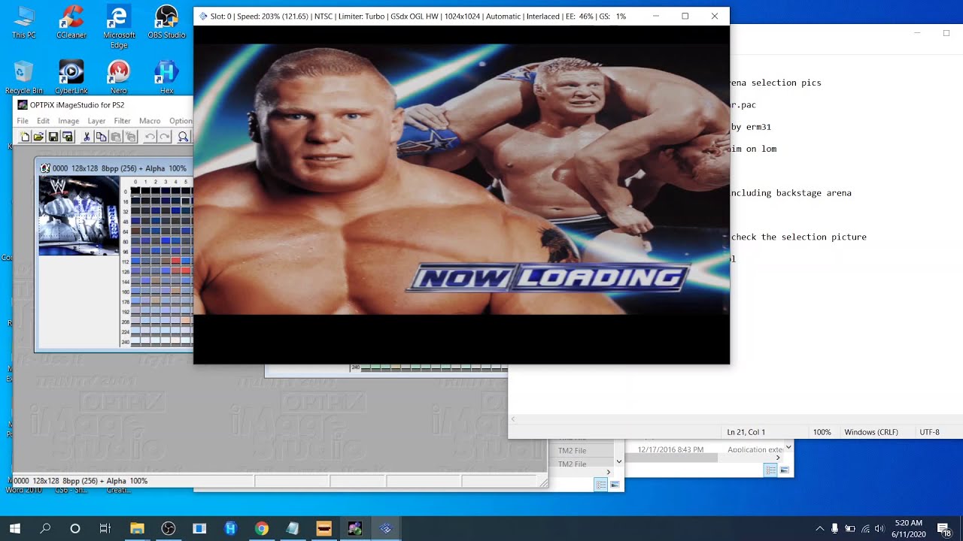Click New file icon in OPTPiX toolbar

tap(25, 137)
